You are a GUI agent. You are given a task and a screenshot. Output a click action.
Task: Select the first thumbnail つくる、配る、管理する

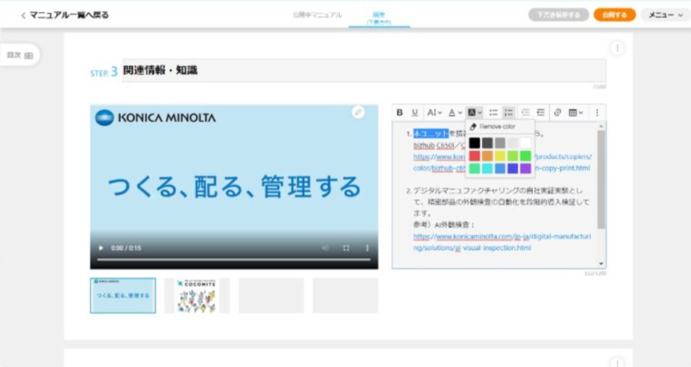click(123, 295)
